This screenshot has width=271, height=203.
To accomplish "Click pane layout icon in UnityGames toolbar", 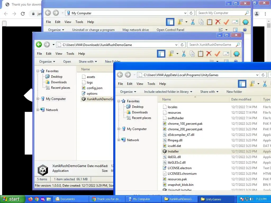I will pyautogui.click(x=242, y=84).
